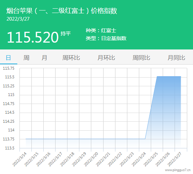Select the 日 daily tab
The image size is (193, 174).
pos(8,58)
